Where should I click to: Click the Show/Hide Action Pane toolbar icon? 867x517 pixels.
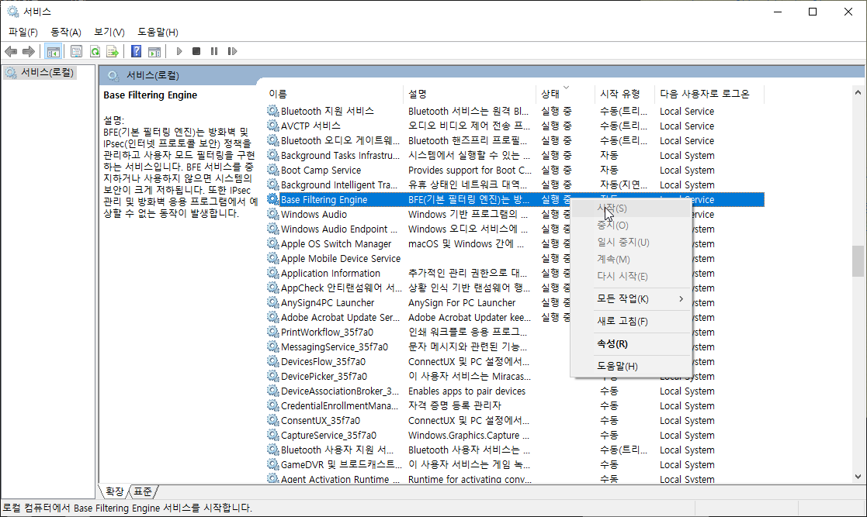tap(154, 51)
